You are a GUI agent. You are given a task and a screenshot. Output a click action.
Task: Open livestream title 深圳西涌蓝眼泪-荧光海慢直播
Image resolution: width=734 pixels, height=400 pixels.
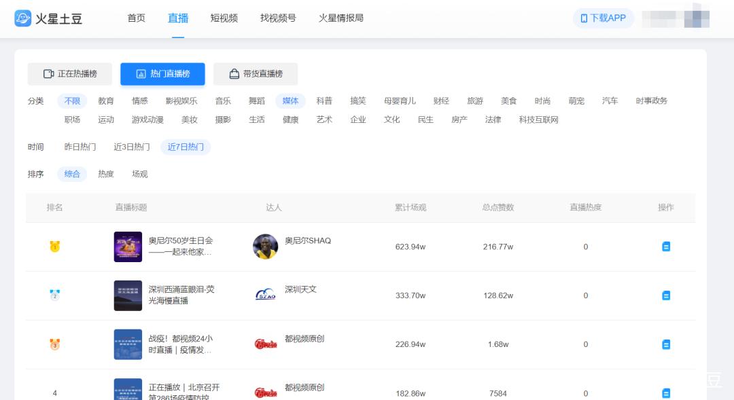click(x=181, y=295)
